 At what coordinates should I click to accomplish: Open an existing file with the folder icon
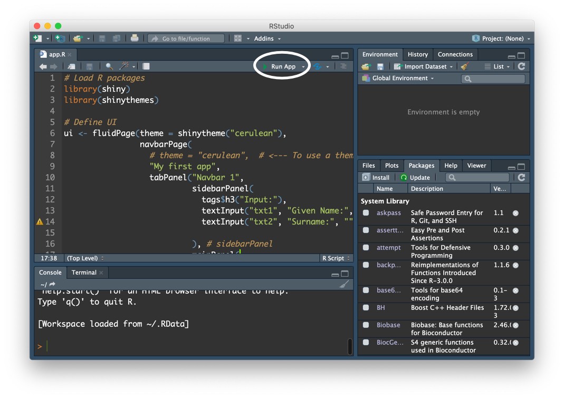78,38
